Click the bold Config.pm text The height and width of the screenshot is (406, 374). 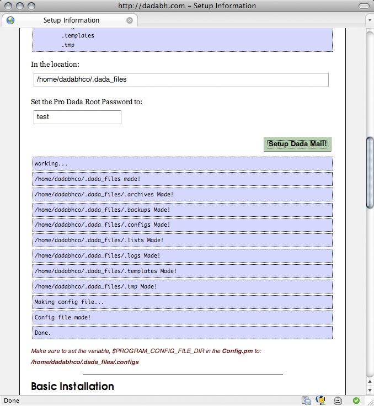[x=237, y=351]
